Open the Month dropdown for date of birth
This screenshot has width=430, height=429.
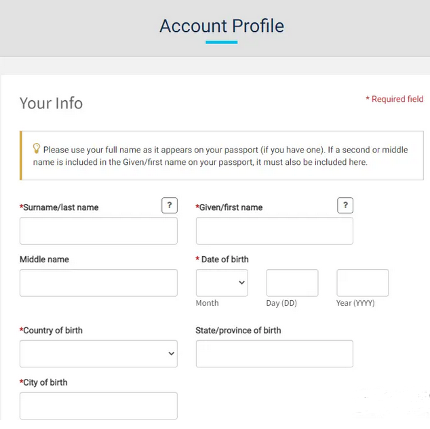click(x=222, y=283)
